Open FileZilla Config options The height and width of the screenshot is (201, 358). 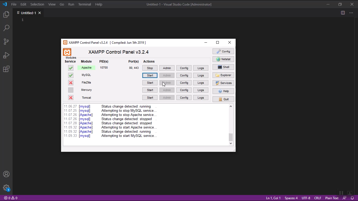184,83
